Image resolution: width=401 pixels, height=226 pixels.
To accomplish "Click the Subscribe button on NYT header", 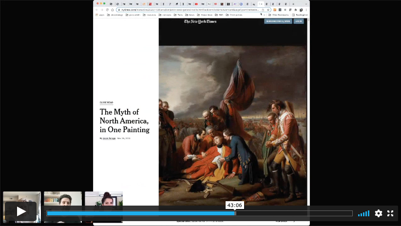I will (x=278, y=21).
